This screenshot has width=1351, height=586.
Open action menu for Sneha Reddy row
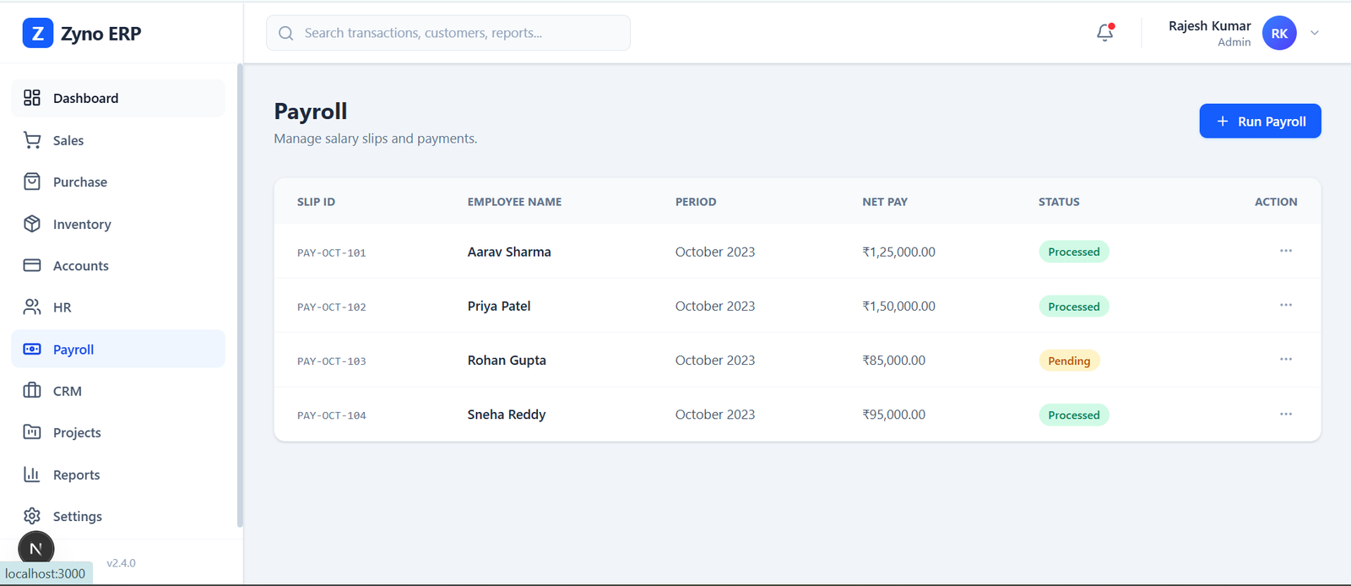(1285, 414)
